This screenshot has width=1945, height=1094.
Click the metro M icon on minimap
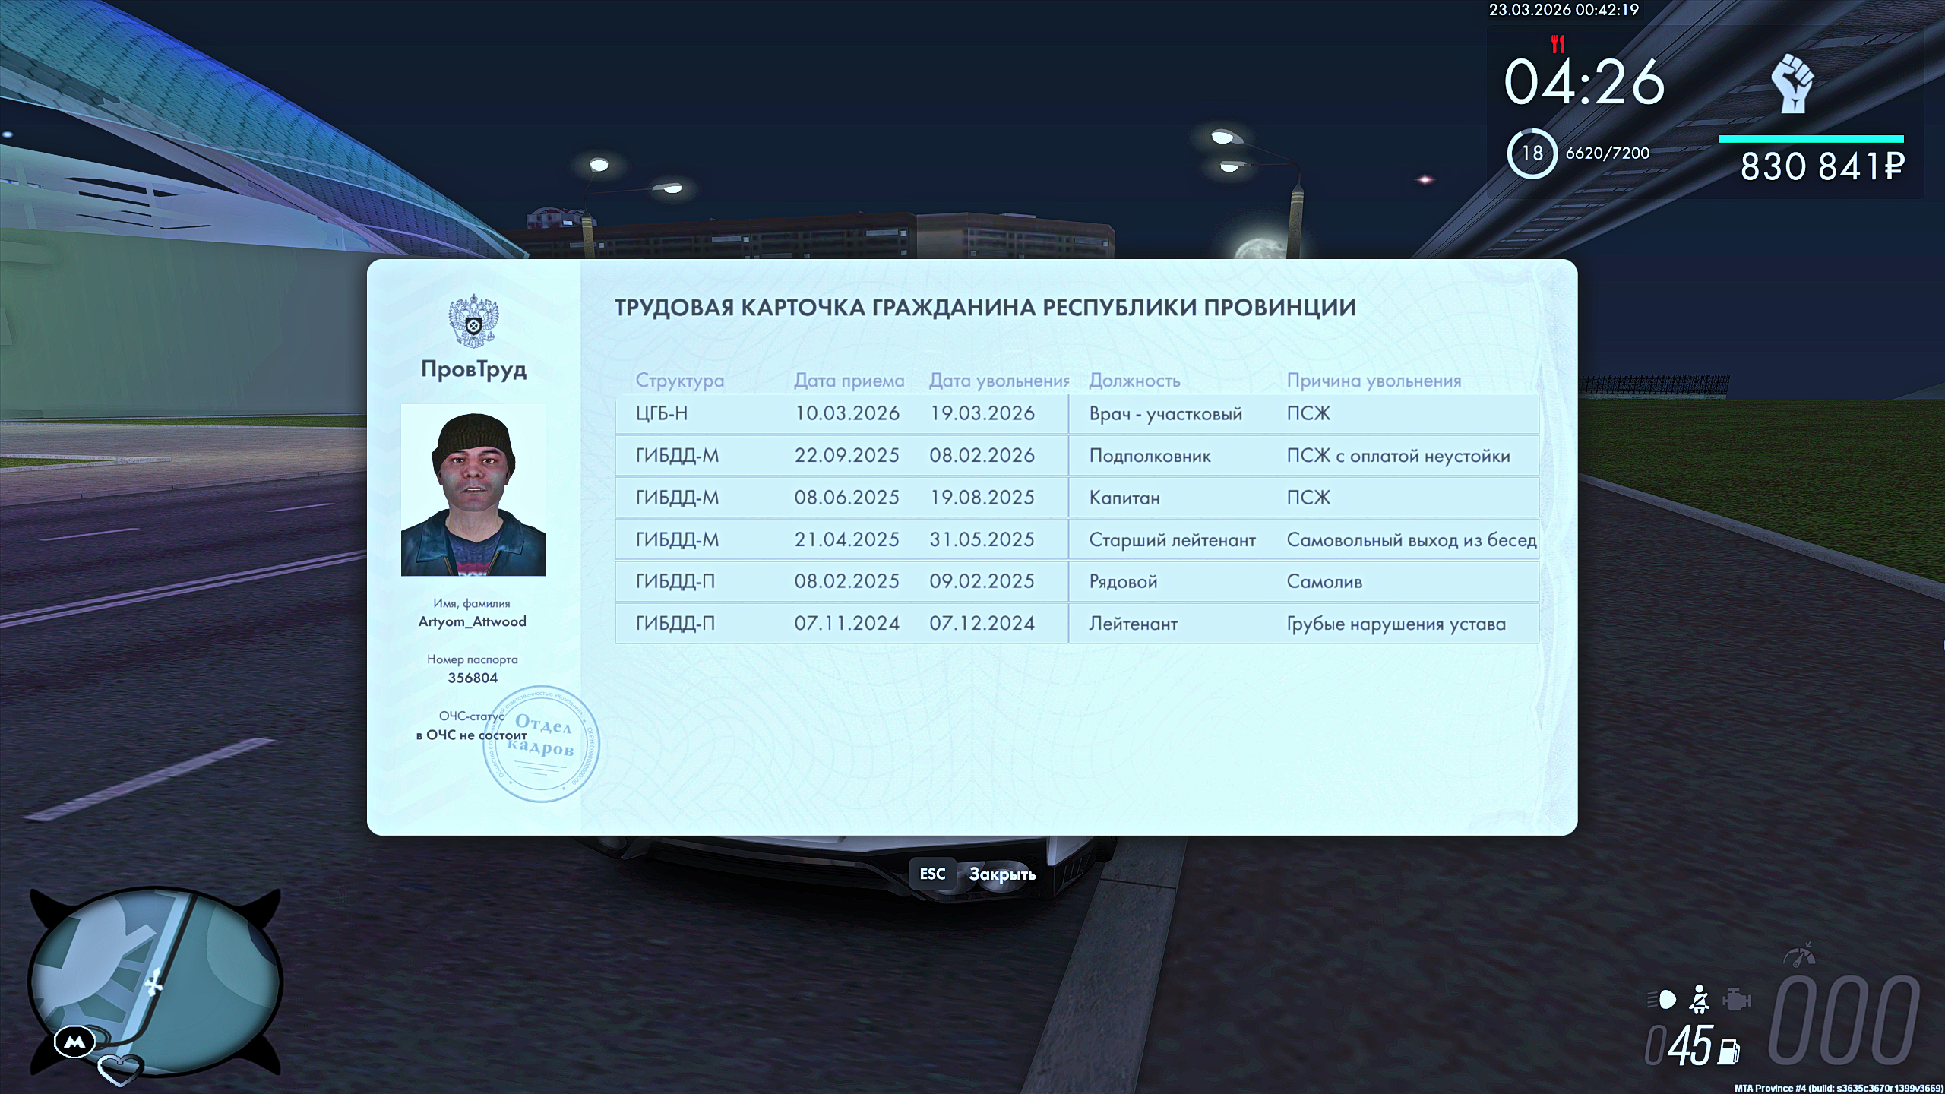tap(74, 1042)
